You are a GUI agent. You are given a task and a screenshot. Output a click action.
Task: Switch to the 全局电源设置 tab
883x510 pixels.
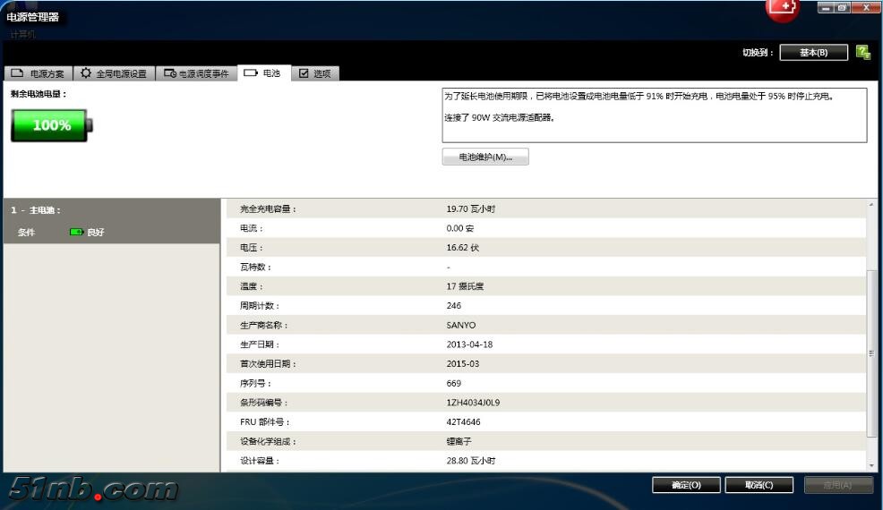coord(113,73)
